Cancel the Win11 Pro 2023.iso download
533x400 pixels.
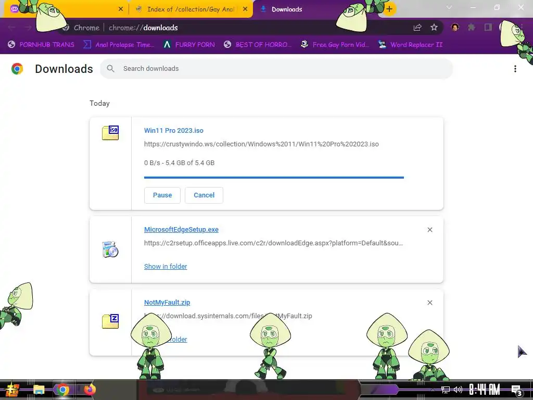(204, 195)
